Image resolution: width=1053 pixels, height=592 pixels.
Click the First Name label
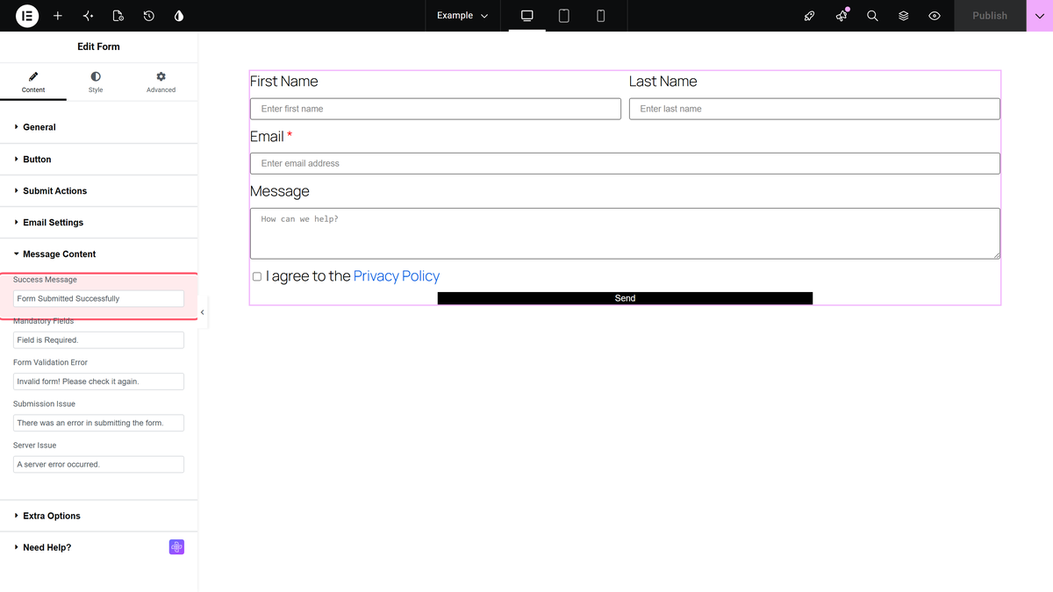click(x=284, y=82)
